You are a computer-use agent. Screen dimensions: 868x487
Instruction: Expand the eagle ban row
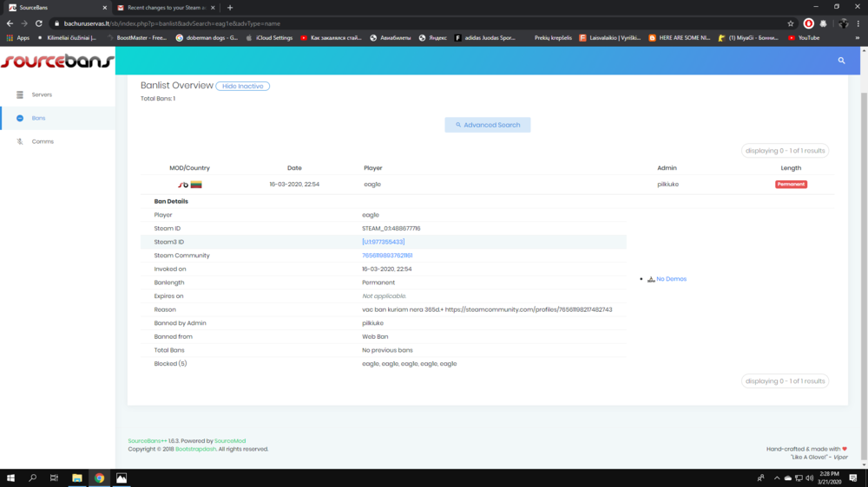pyautogui.click(x=372, y=185)
